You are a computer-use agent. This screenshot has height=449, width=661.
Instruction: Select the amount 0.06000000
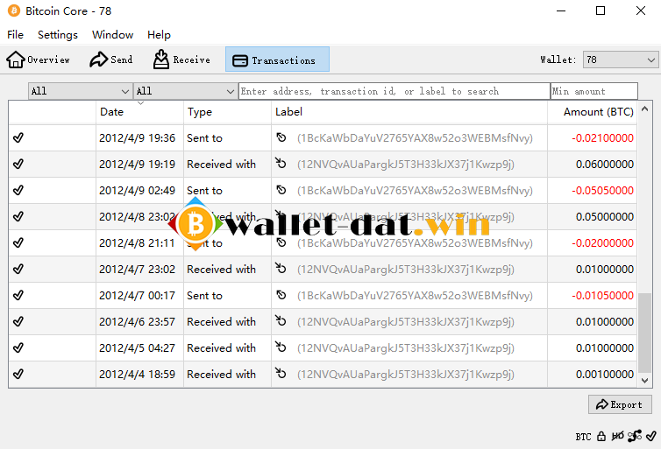(x=605, y=165)
